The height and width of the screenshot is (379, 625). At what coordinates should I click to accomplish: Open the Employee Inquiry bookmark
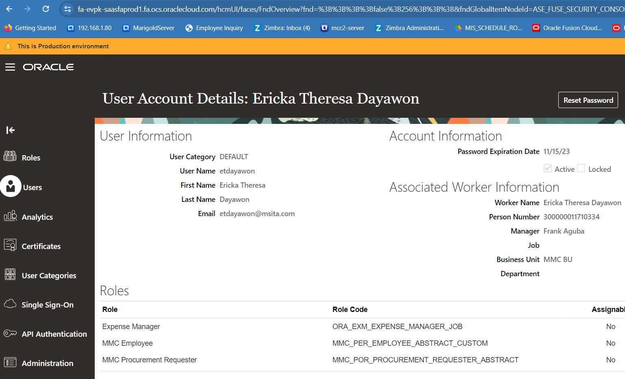pos(214,28)
